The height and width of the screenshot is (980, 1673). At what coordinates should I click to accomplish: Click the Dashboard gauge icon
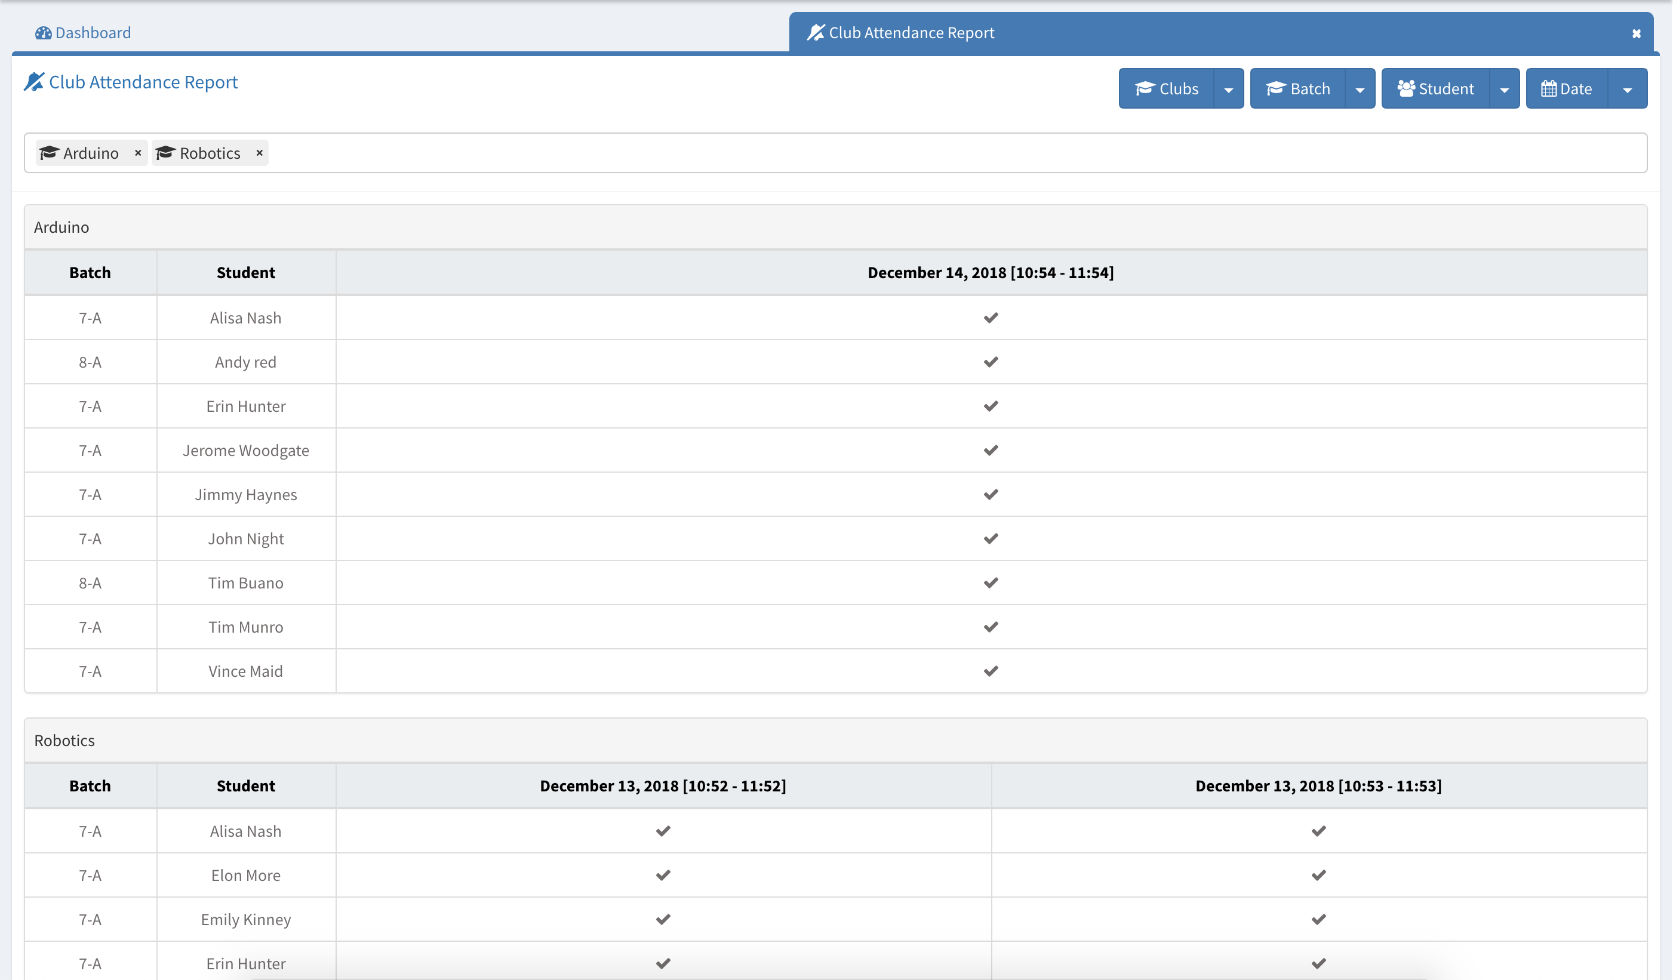click(x=43, y=32)
